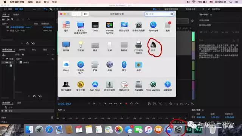Image resolution: width=242 pixels, height=136 pixels.
Task: Open Mouse (鼠标) preferences
Action: (110, 46)
